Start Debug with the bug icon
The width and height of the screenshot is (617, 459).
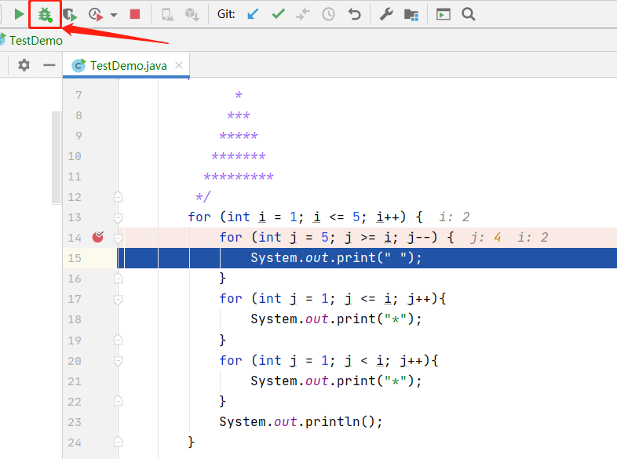pyautogui.click(x=45, y=15)
